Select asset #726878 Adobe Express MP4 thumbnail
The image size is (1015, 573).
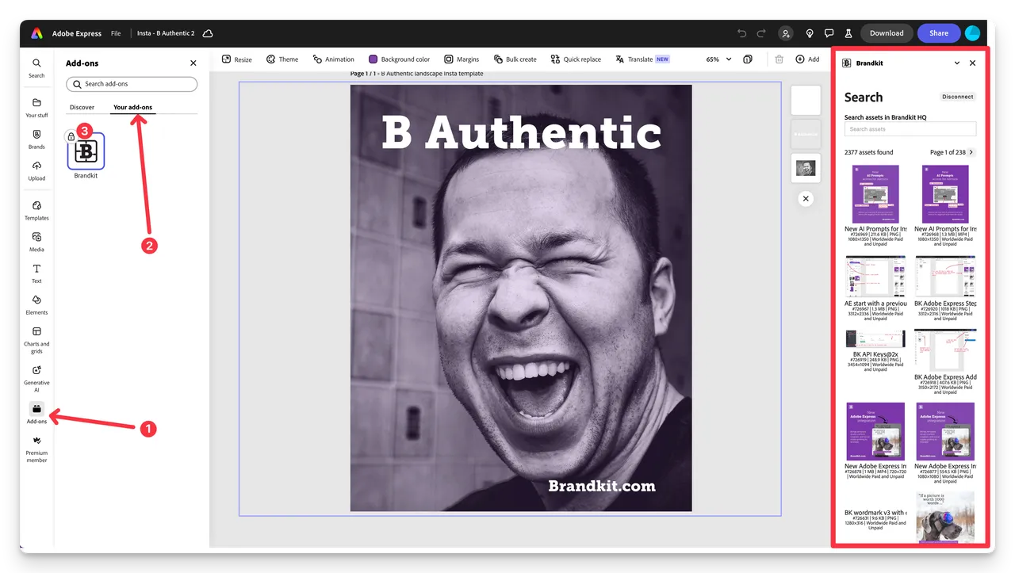click(875, 432)
